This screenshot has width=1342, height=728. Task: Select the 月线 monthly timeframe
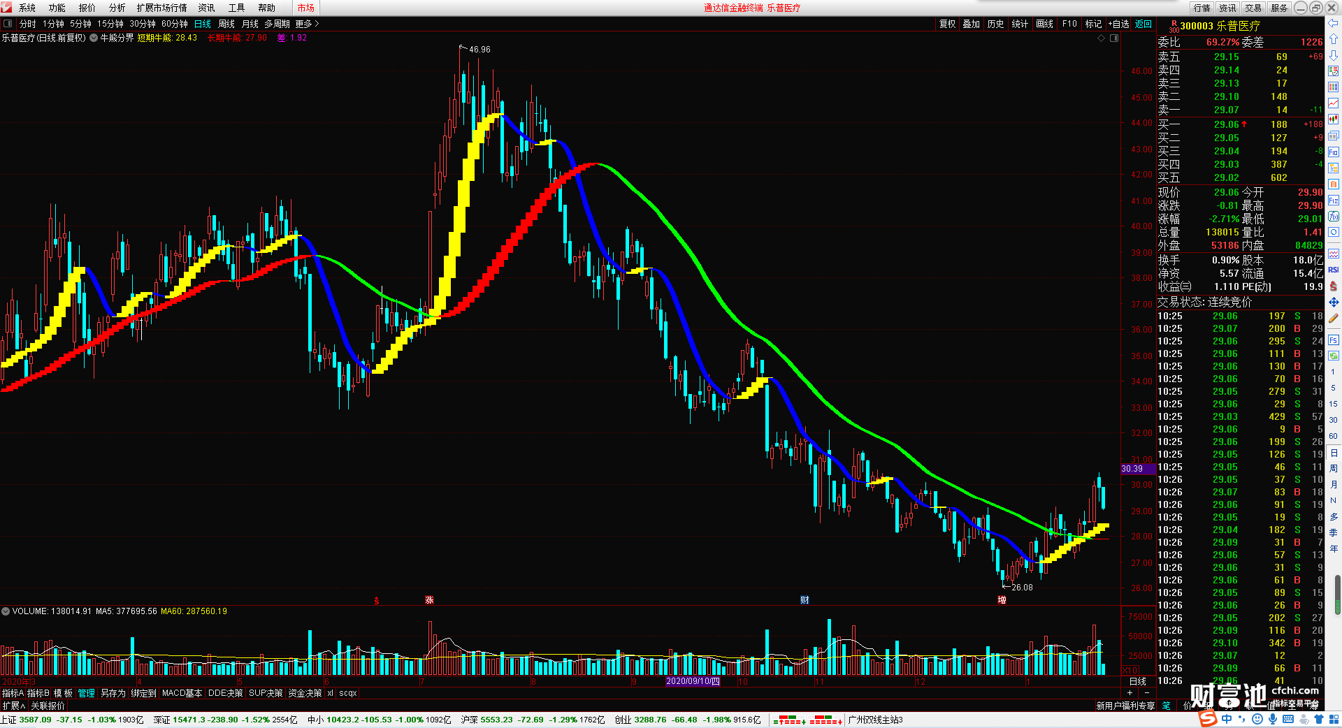click(250, 24)
